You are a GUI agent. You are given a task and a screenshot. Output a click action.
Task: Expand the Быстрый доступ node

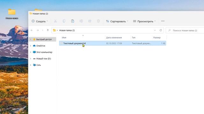click(31, 39)
